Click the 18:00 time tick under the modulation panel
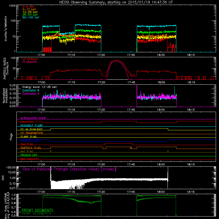This screenshot has height=219, width=219. pyautogui.click(x=161, y=110)
